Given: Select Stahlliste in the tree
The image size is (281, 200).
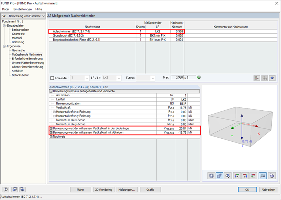Looking at the screenshot, I should 18,71.
